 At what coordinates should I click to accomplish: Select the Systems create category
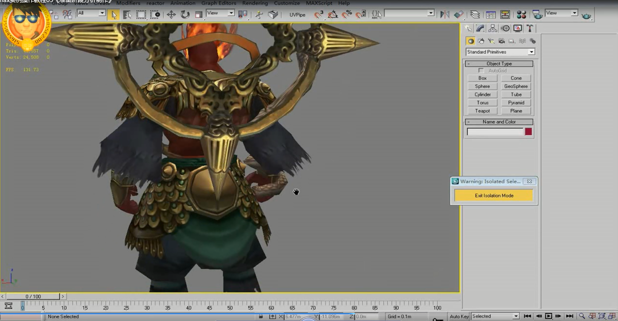532,41
